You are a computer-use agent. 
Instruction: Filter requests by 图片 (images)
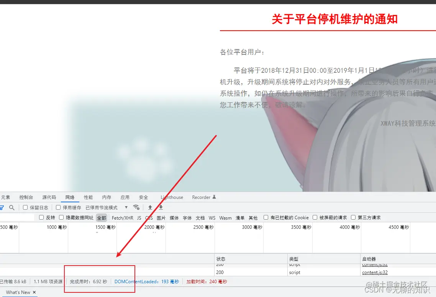[161, 217]
